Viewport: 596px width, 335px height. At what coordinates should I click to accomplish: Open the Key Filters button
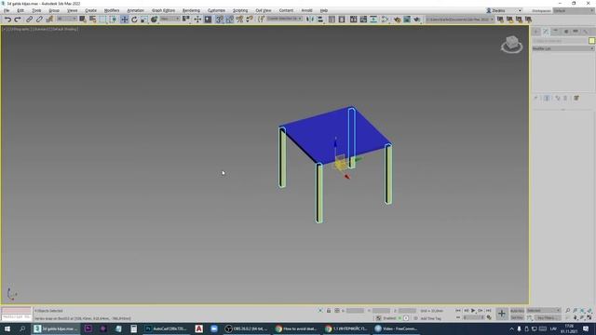(x=548, y=318)
